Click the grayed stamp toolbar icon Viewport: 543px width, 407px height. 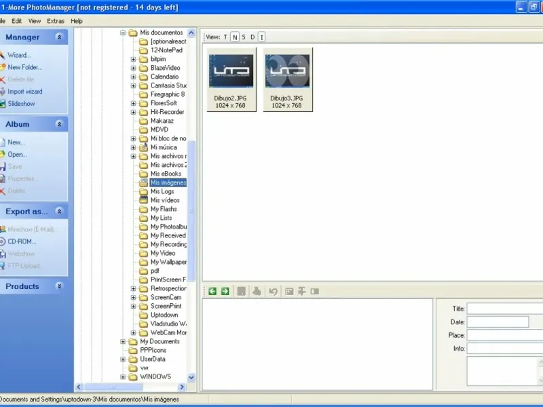(257, 292)
